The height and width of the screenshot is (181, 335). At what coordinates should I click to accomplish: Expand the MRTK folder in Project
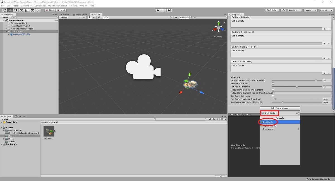coord(4,139)
